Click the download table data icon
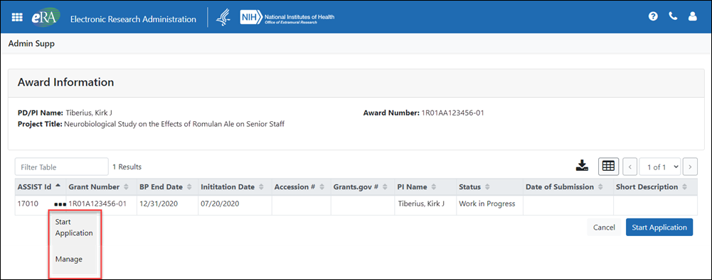 pos(582,166)
